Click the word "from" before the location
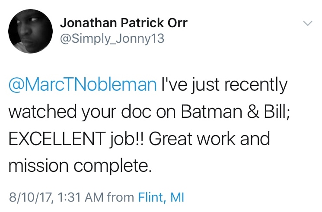Image resolution: width=322 pixels, height=212 pixels. pos(121,198)
